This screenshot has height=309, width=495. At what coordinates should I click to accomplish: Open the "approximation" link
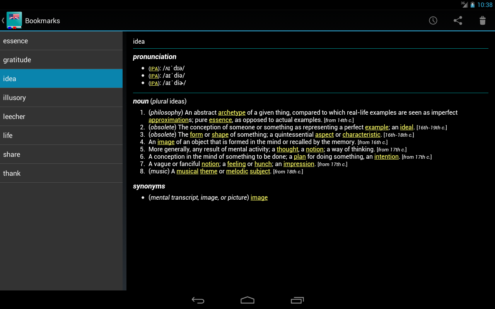coord(169,120)
